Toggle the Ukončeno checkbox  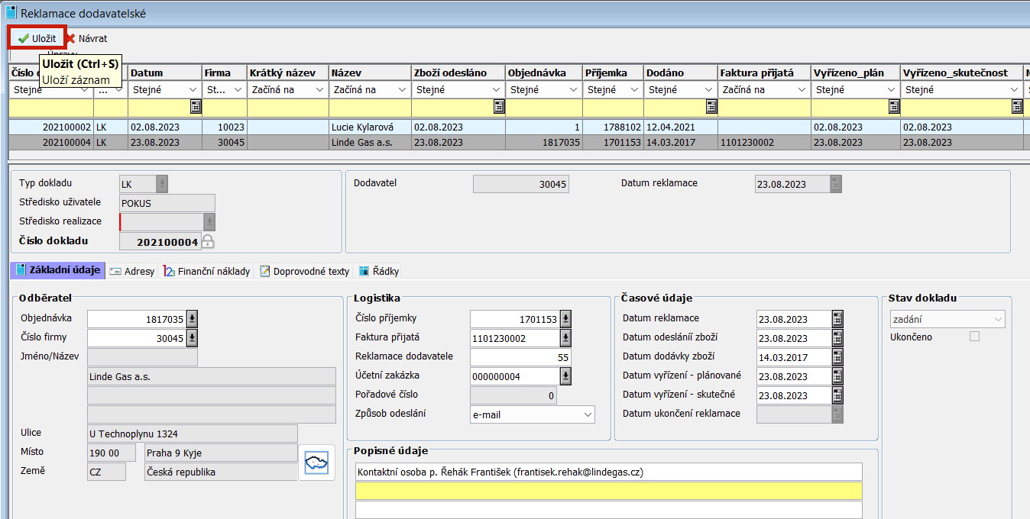974,337
